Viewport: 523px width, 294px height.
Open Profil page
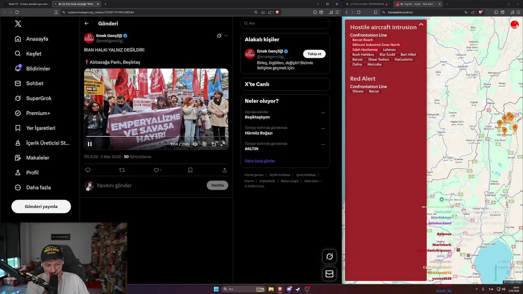point(27,172)
